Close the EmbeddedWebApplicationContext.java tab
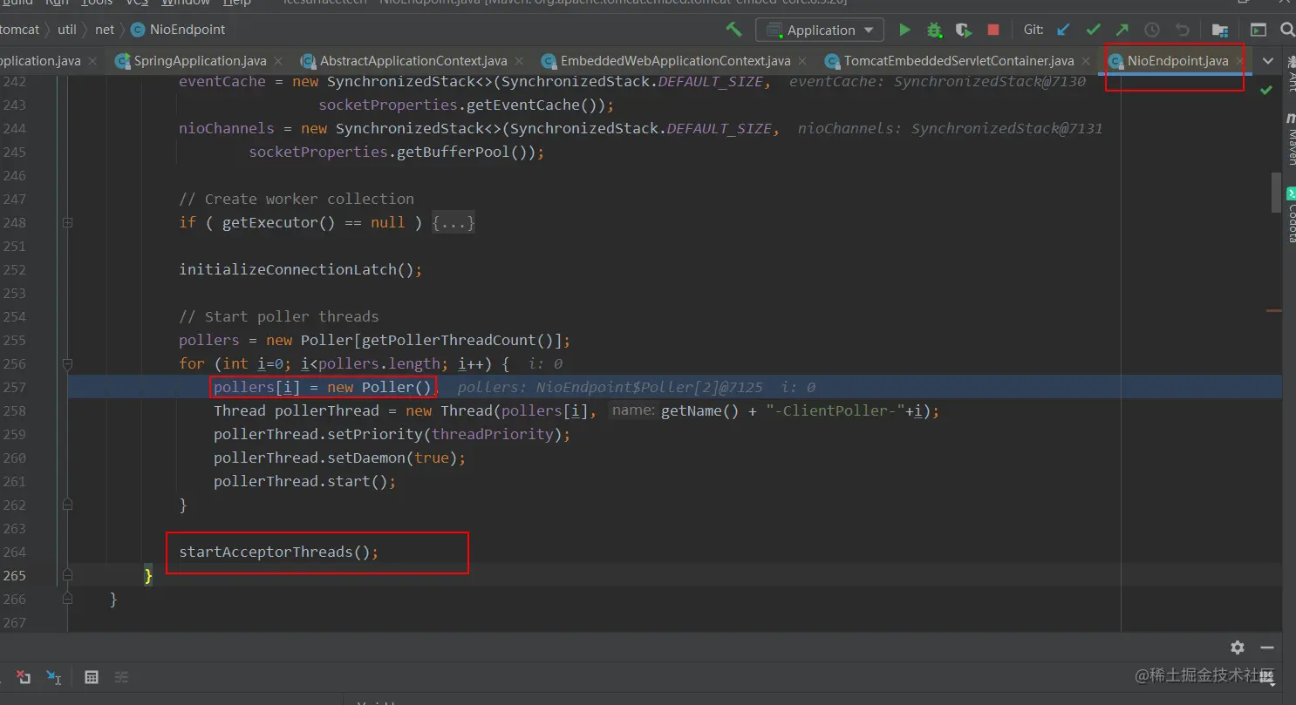Screen dimensions: 1296x705 coord(802,62)
